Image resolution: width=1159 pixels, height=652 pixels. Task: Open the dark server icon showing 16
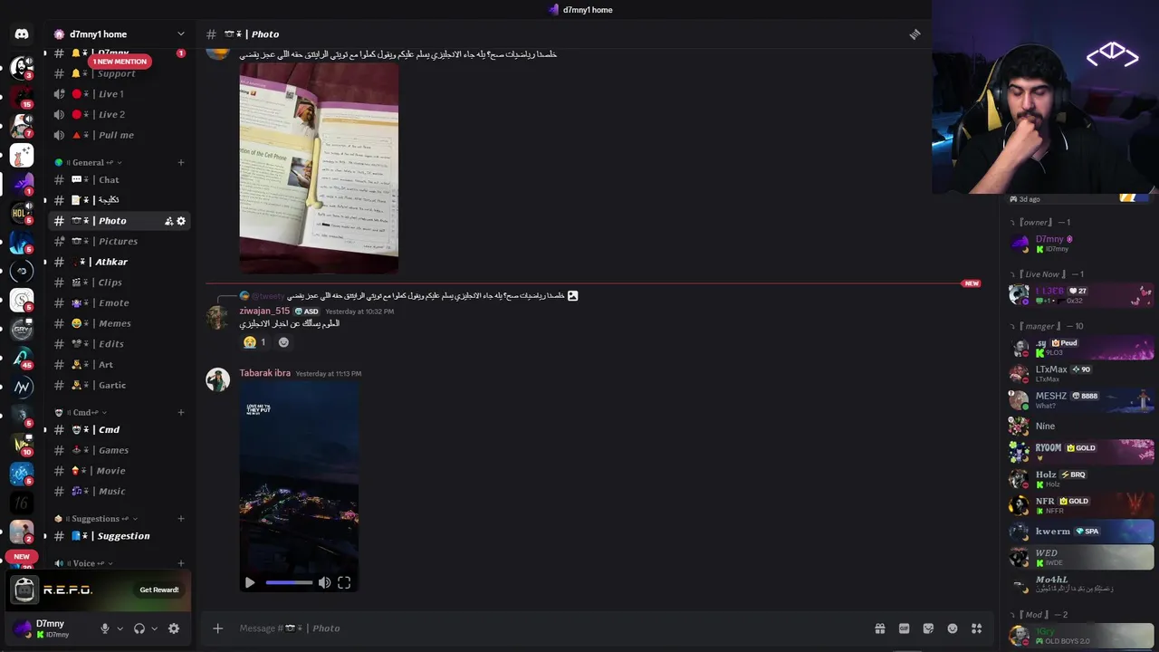click(22, 503)
